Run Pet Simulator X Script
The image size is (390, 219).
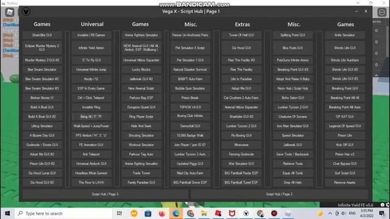click(190, 47)
